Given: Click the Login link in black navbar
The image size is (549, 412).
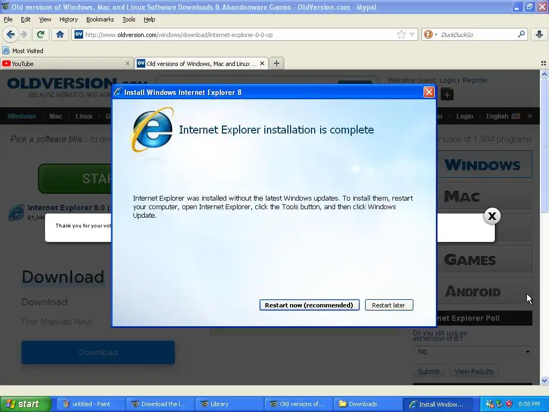Looking at the screenshot, I should tap(464, 116).
